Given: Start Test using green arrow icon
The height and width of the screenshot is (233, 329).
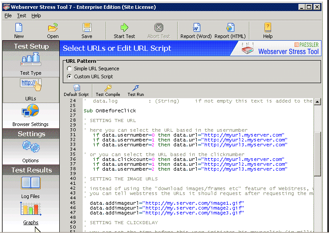Looking at the screenshot, I should 124,27.
